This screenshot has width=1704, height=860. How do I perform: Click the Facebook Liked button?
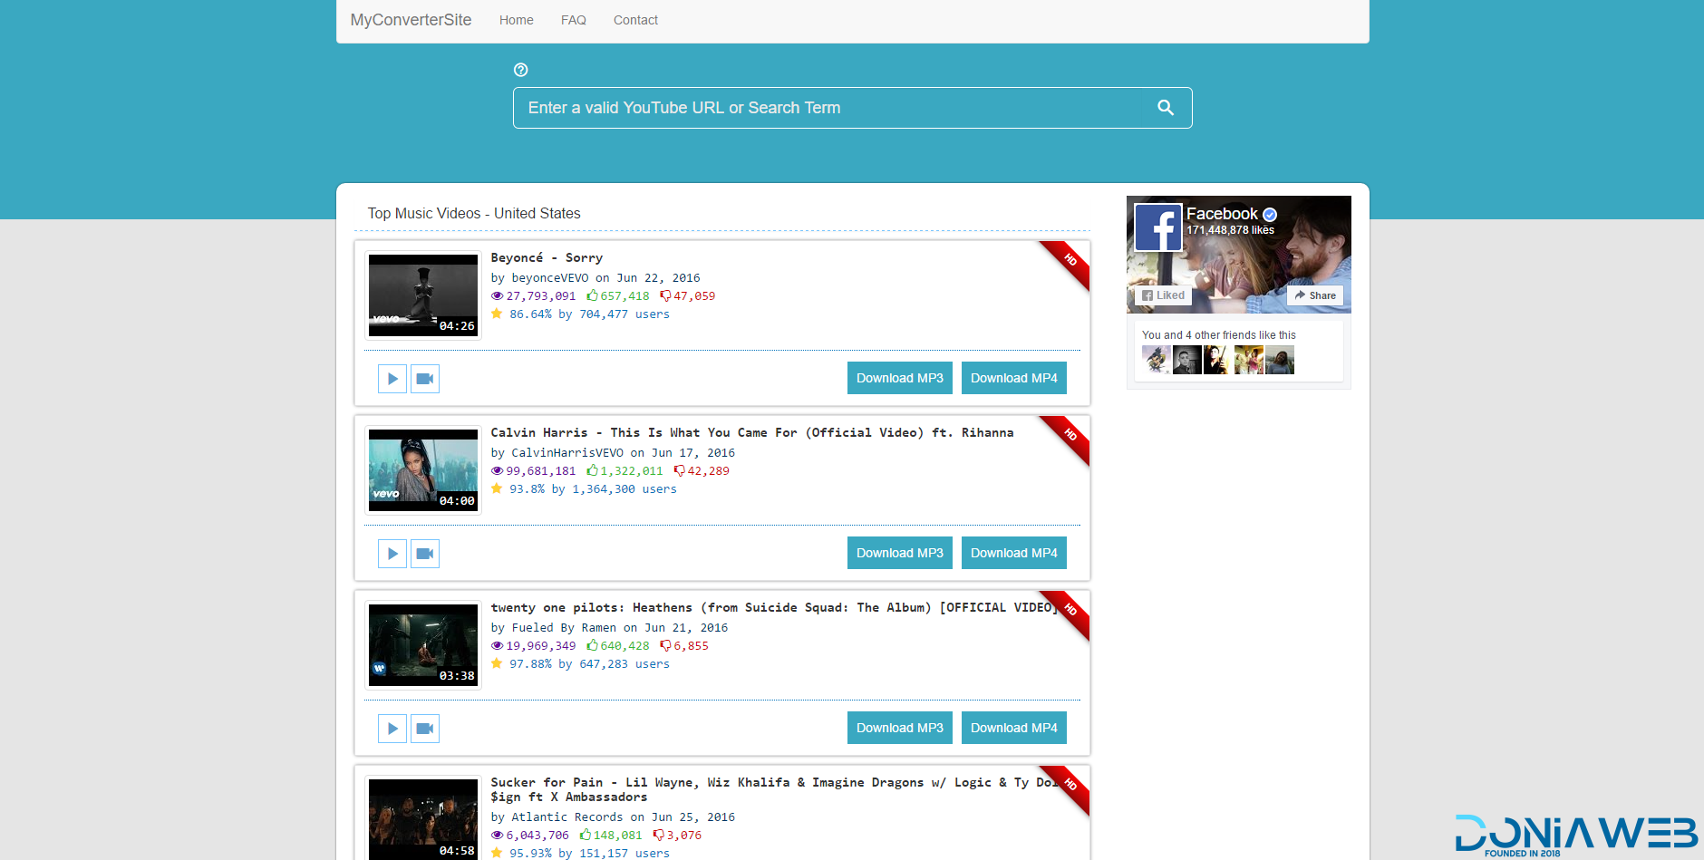(1163, 295)
